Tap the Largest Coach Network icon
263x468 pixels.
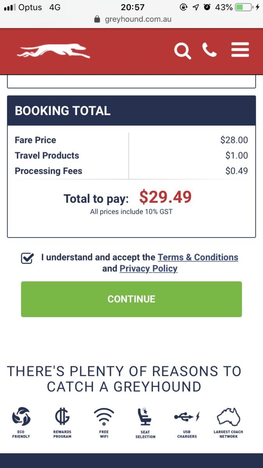coord(228,422)
